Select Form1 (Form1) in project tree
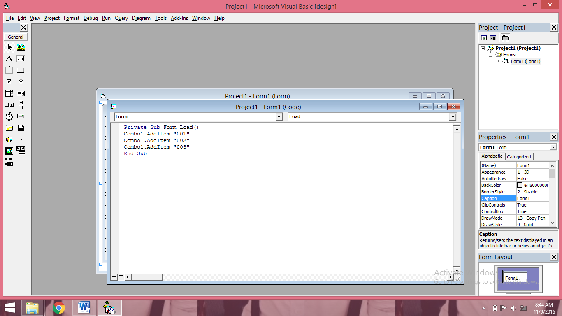Screen dimensions: 562x316 click(x=525, y=61)
